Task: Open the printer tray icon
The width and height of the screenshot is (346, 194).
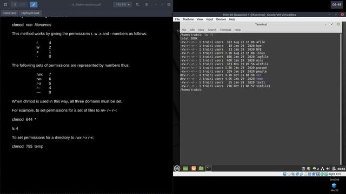Action: pos(315,169)
